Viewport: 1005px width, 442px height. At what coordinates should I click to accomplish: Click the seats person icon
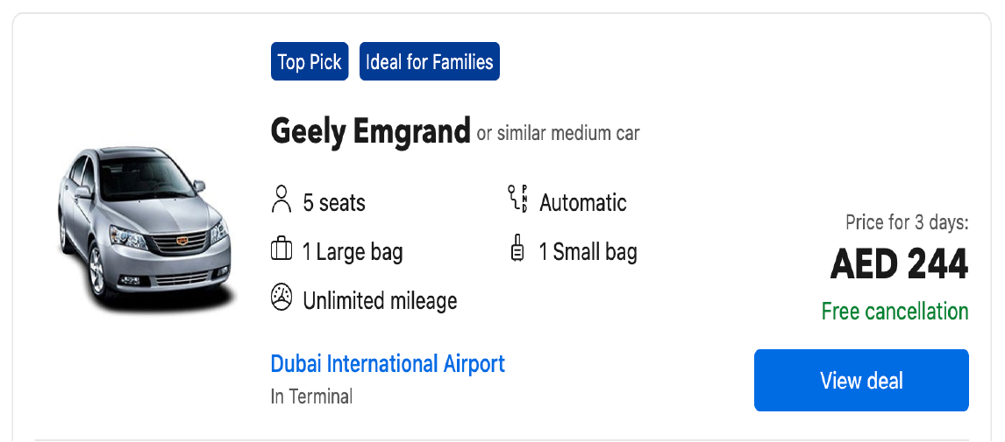pyautogui.click(x=282, y=199)
